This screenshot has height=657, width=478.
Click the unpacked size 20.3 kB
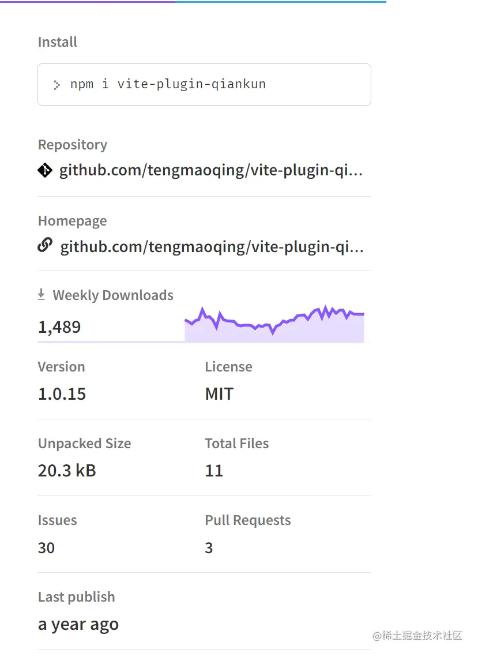[67, 471]
